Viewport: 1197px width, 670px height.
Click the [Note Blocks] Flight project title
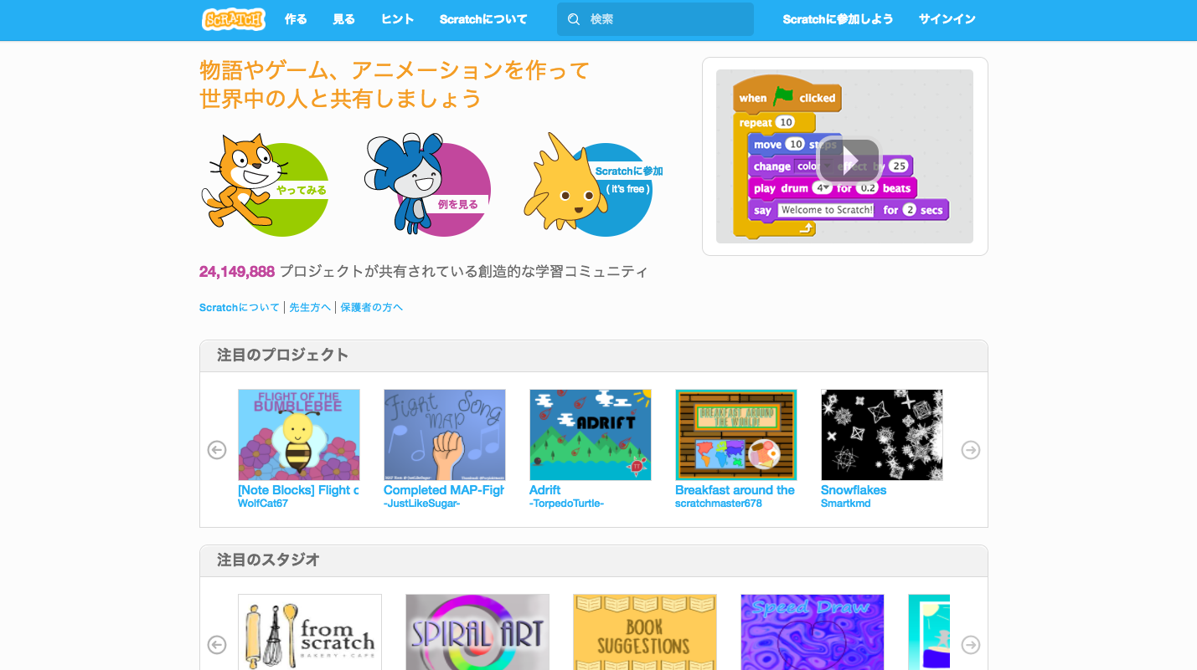[x=298, y=490]
